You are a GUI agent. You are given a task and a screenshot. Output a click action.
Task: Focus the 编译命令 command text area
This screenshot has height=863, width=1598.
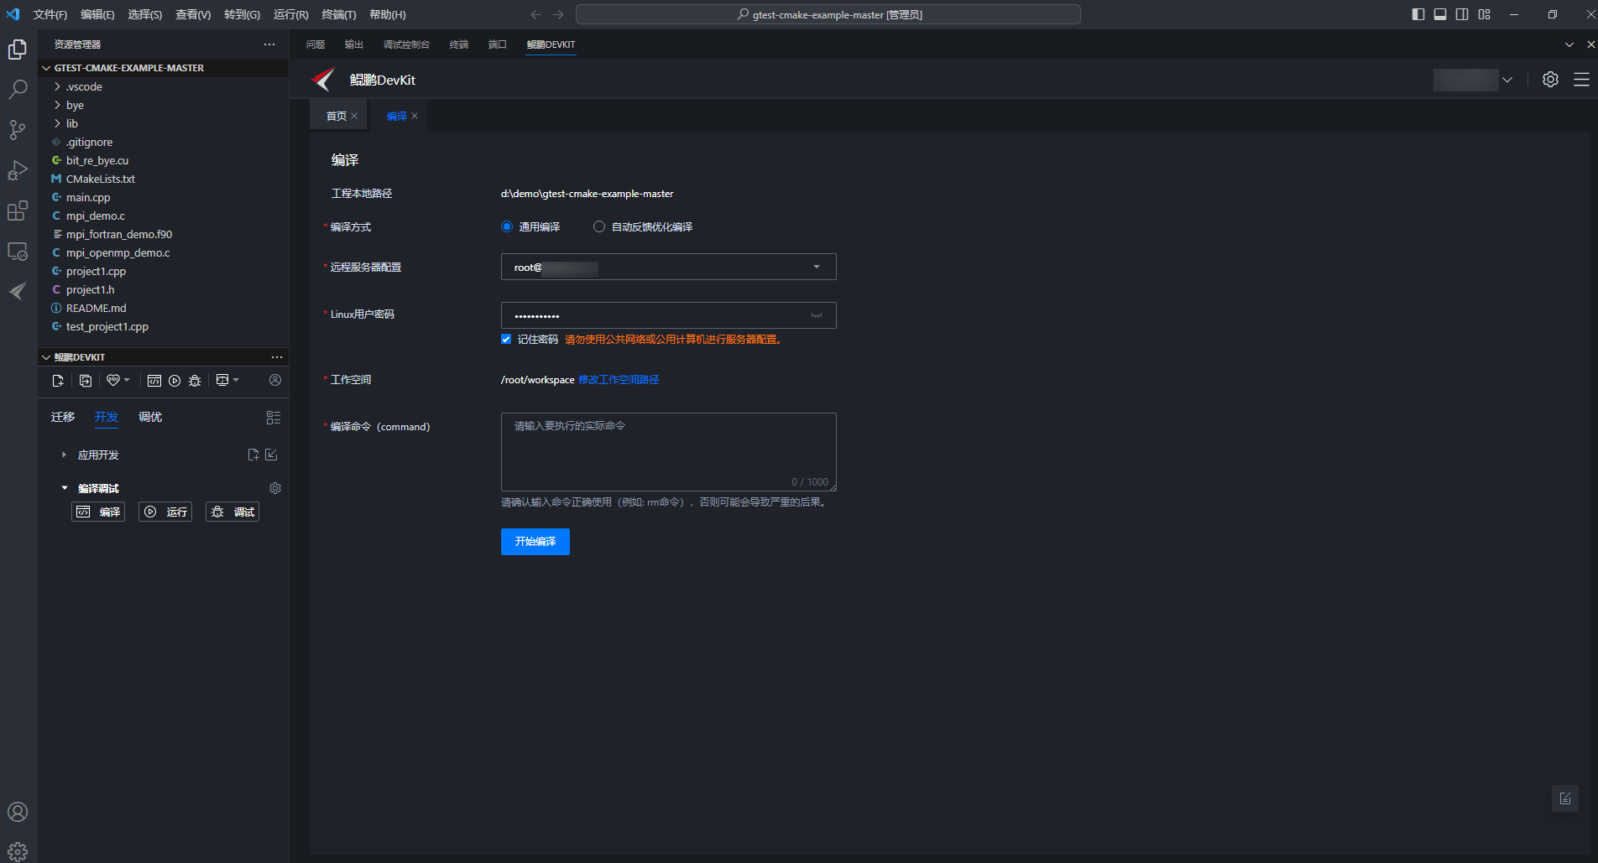click(x=669, y=452)
